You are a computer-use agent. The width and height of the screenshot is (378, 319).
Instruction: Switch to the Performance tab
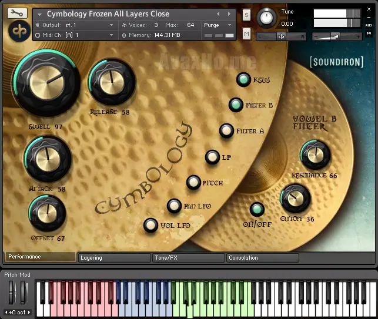click(x=40, y=257)
